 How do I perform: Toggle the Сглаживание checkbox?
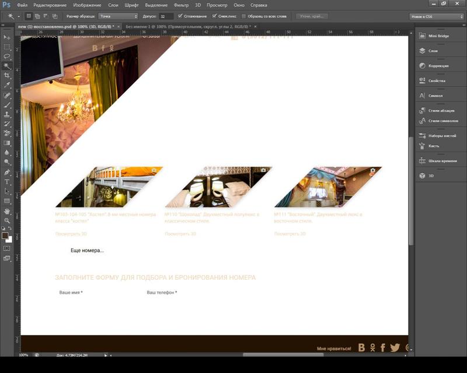(179, 16)
